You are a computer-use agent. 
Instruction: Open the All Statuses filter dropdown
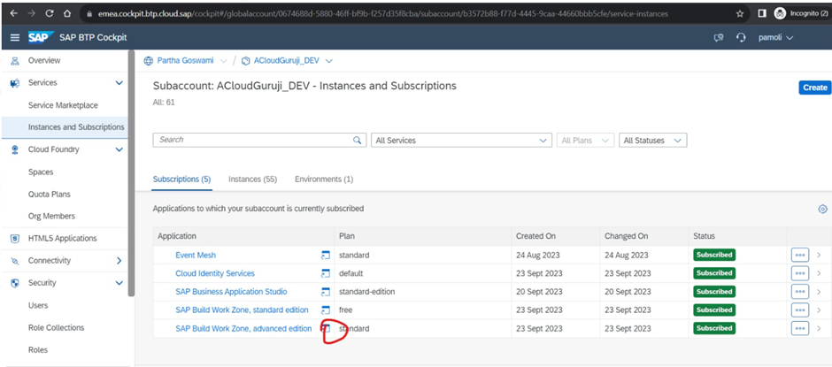(x=653, y=141)
